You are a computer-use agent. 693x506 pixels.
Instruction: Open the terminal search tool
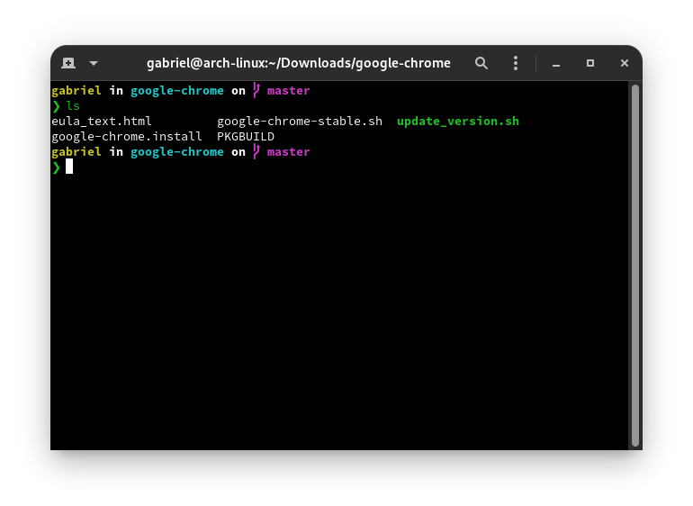(481, 63)
